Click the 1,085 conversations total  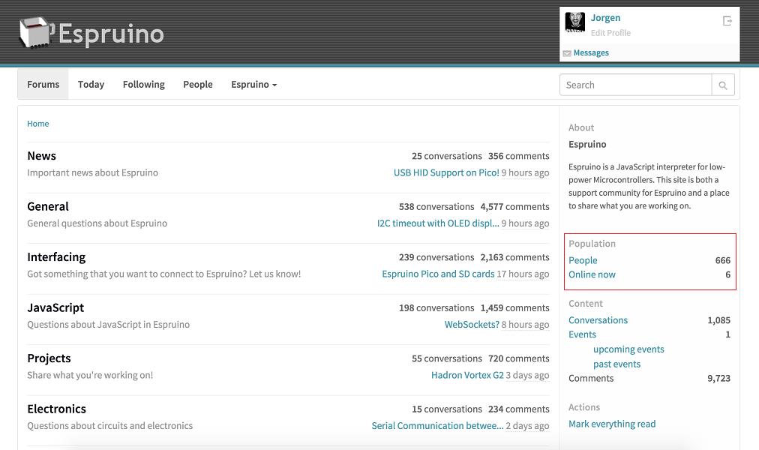718,320
